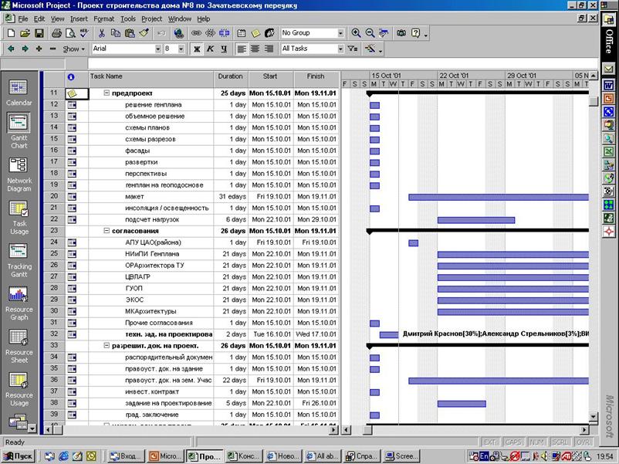
Task: Select the Format Painter brush icon
Action: [x=144, y=33]
